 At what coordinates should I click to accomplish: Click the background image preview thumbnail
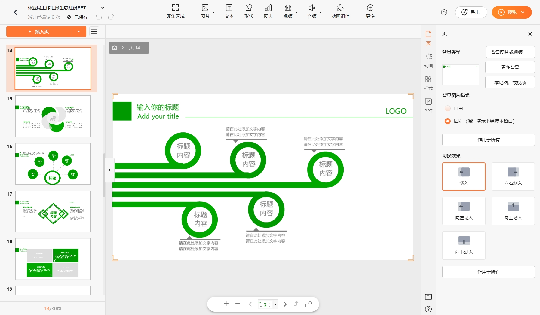[461, 75]
